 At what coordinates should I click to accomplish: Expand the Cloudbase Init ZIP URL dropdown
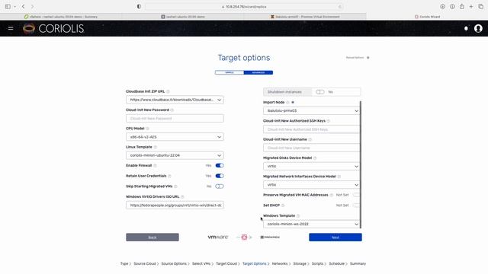(219, 100)
